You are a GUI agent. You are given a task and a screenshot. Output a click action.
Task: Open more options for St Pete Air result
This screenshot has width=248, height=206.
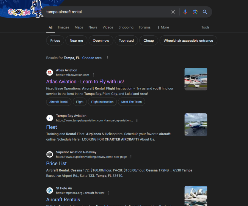pyautogui.click(x=109, y=193)
